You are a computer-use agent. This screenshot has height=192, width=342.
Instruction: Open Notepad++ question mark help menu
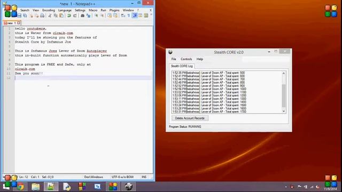coord(138,10)
